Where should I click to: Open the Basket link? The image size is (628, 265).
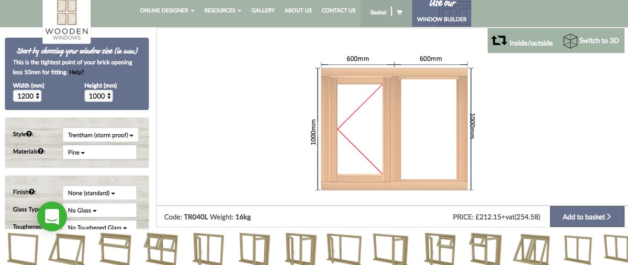tap(378, 12)
